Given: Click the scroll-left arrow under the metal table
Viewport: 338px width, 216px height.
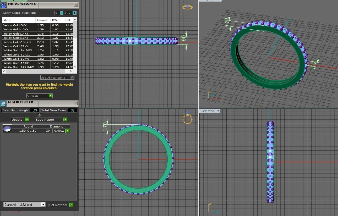Looking at the screenshot, I should (x=4, y=71).
